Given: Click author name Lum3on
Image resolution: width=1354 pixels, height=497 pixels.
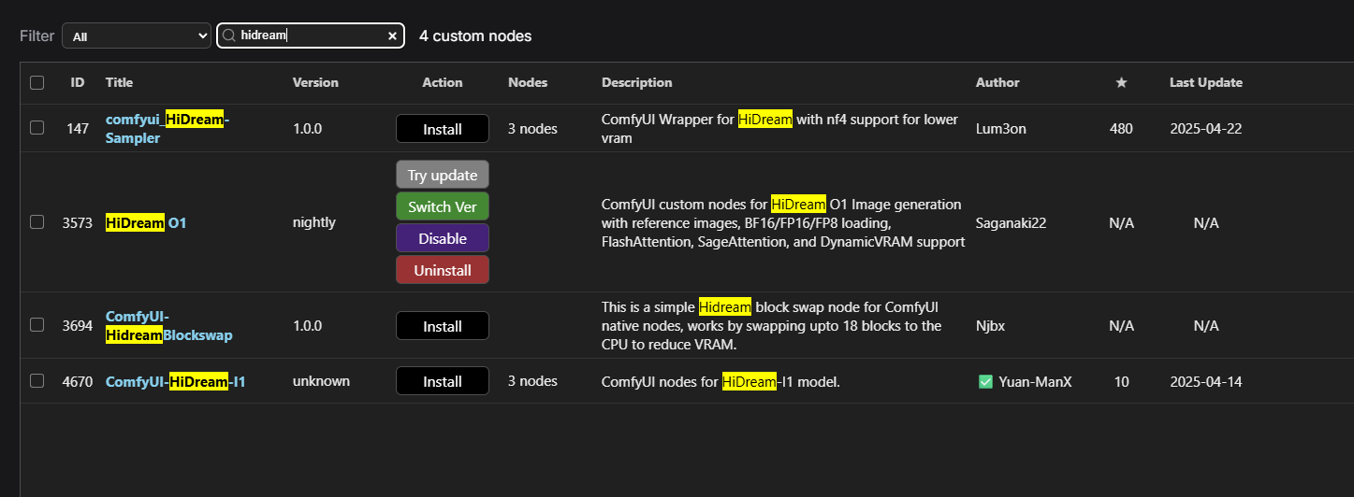Looking at the screenshot, I should click(1001, 129).
